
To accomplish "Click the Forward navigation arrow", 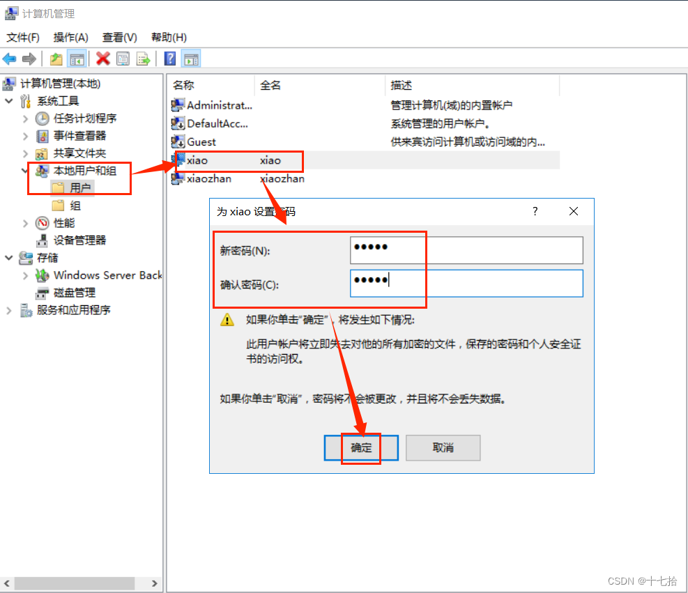I will 28,59.
